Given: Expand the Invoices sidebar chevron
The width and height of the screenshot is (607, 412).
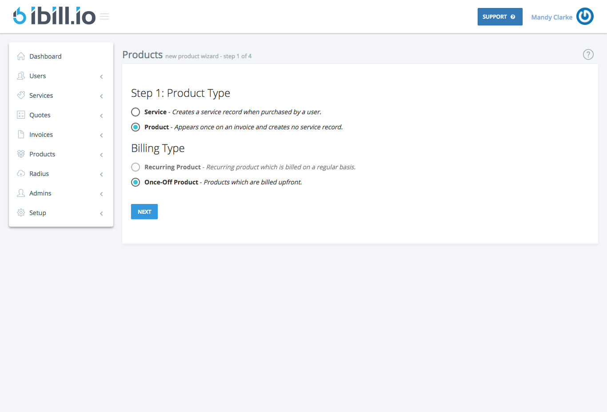Looking at the screenshot, I should click(101, 135).
